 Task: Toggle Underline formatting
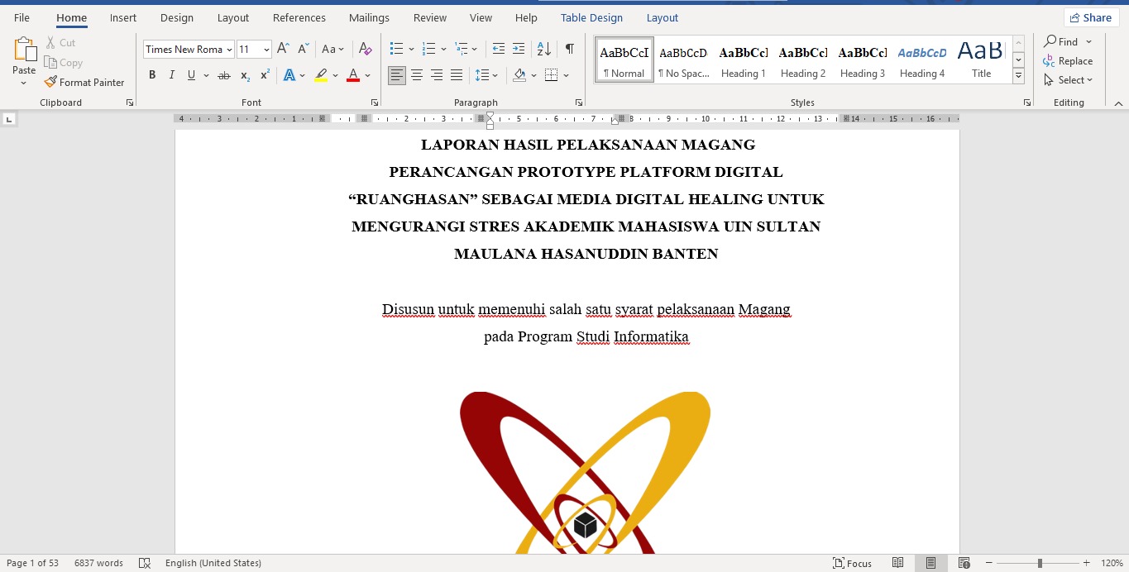click(191, 75)
